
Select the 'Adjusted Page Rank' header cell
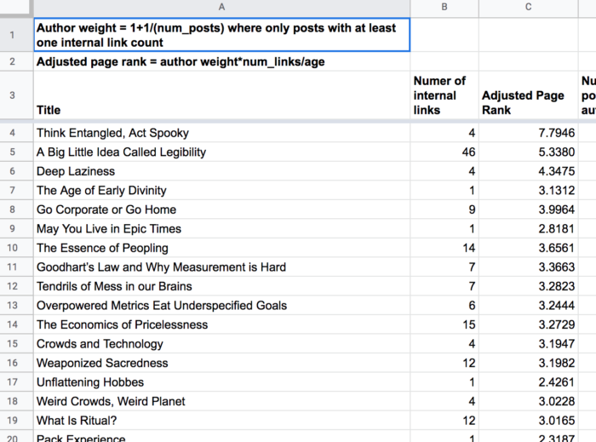[528, 95]
